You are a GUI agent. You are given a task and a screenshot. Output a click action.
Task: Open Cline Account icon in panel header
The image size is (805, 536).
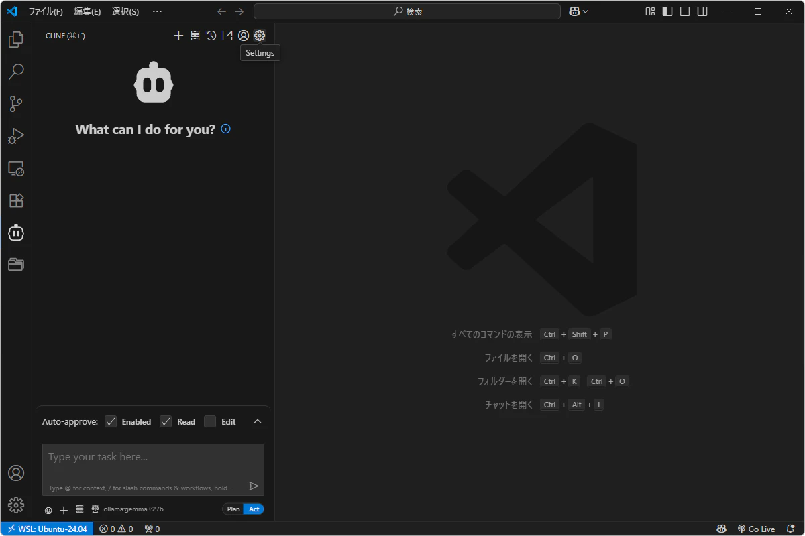[244, 36]
